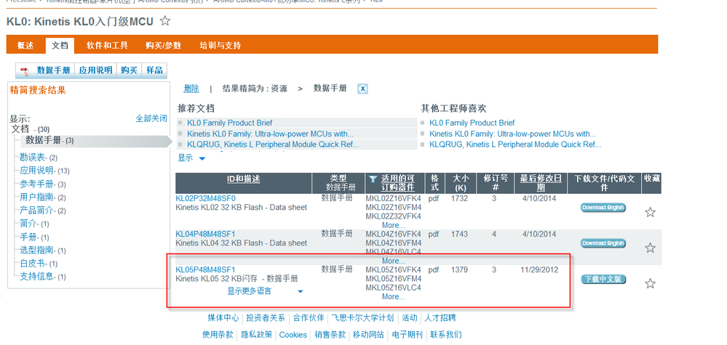Image resolution: width=727 pixels, height=345 pixels.
Task: Click the filter funnel icon in 适用的可订购器件 header
Action: pos(373,179)
